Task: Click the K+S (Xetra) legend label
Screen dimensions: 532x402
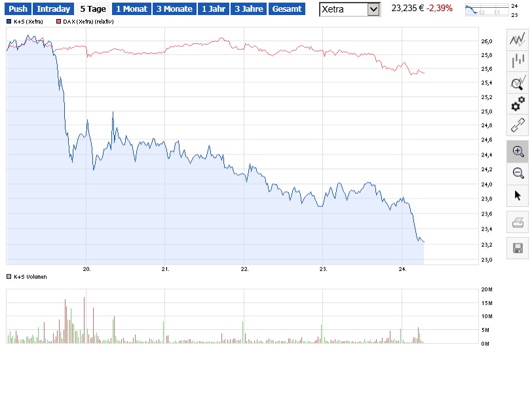Action: pyautogui.click(x=29, y=22)
